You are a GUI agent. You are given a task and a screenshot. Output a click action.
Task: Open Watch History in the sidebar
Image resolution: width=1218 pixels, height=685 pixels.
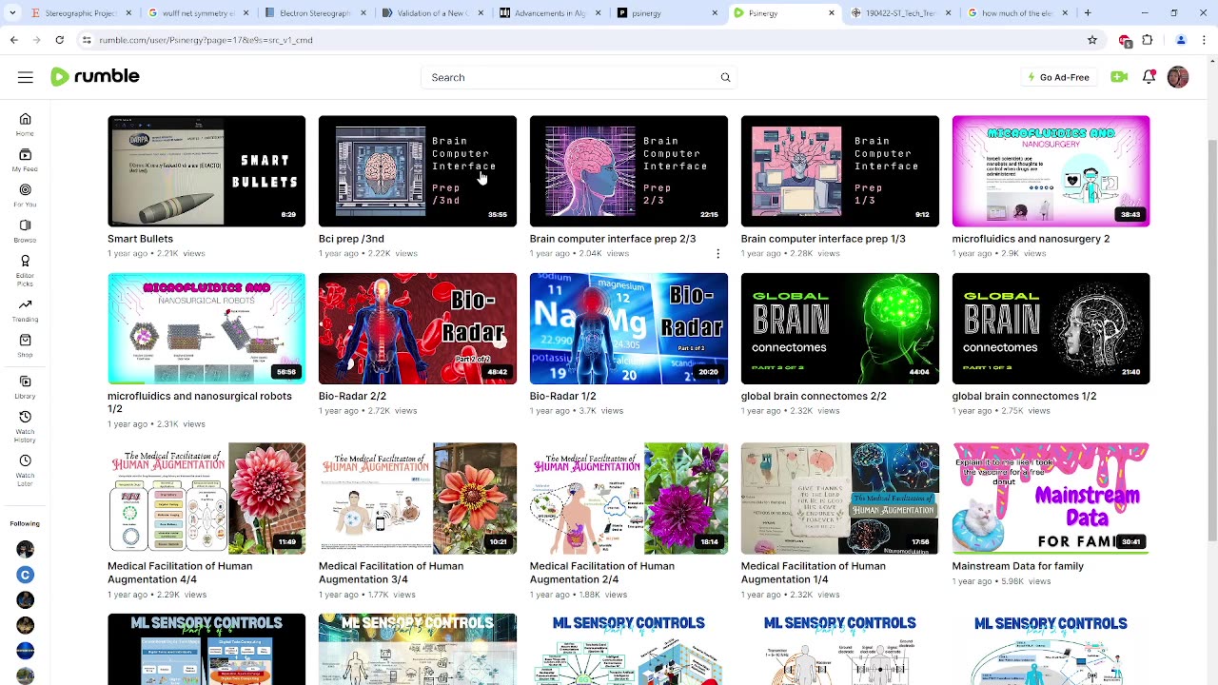click(25, 427)
